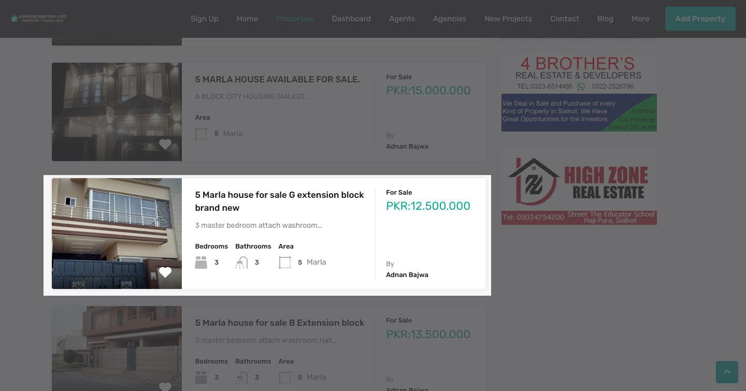Image resolution: width=746 pixels, height=391 pixels.
Task: Click 'For Sale' label on PKR:12.500.000 listing
Action: 399,193
